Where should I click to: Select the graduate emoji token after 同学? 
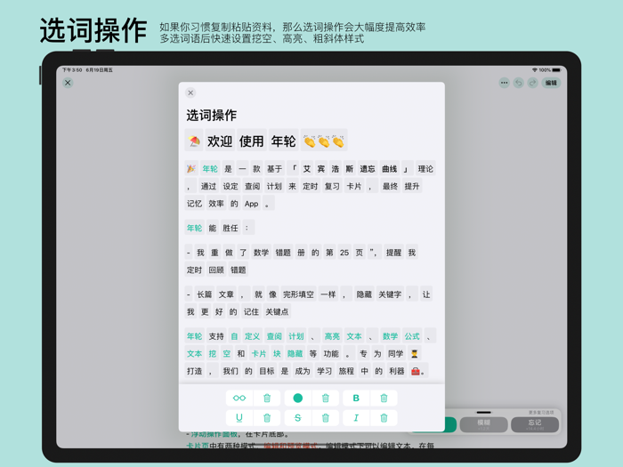point(415,353)
